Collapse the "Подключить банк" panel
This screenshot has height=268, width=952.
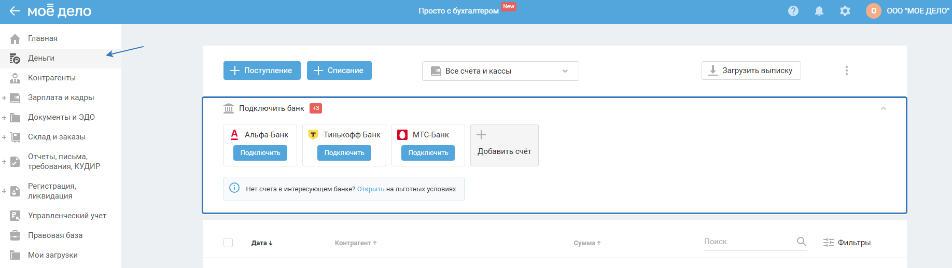(x=884, y=108)
